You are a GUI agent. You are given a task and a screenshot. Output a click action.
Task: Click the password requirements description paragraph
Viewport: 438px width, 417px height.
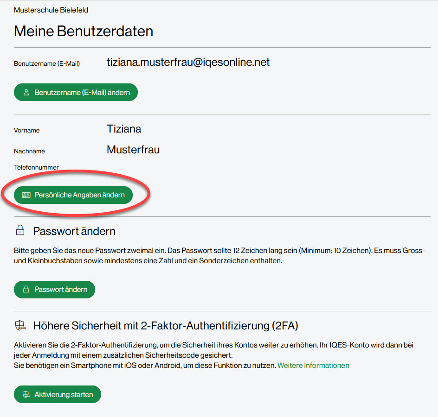(218, 256)
